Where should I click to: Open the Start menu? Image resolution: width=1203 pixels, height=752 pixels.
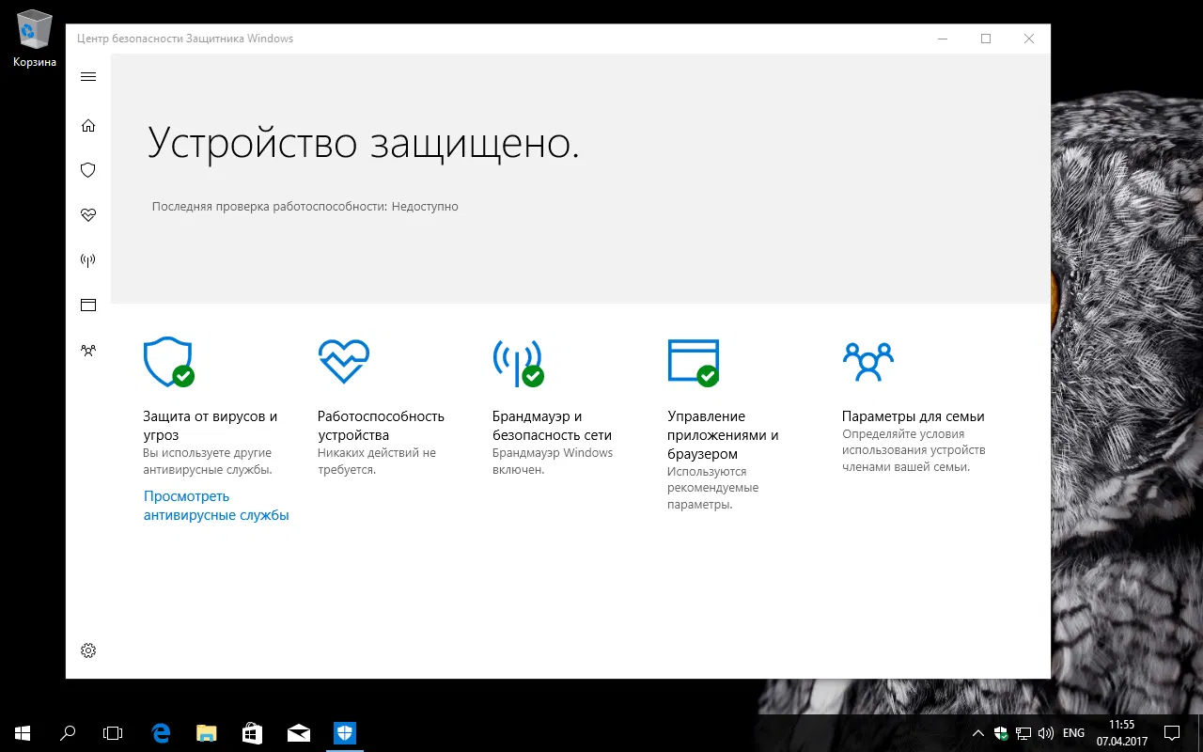point(20,732)
